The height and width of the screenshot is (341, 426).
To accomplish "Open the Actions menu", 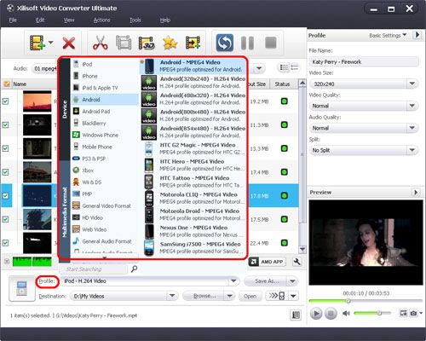I will (102, 20).
